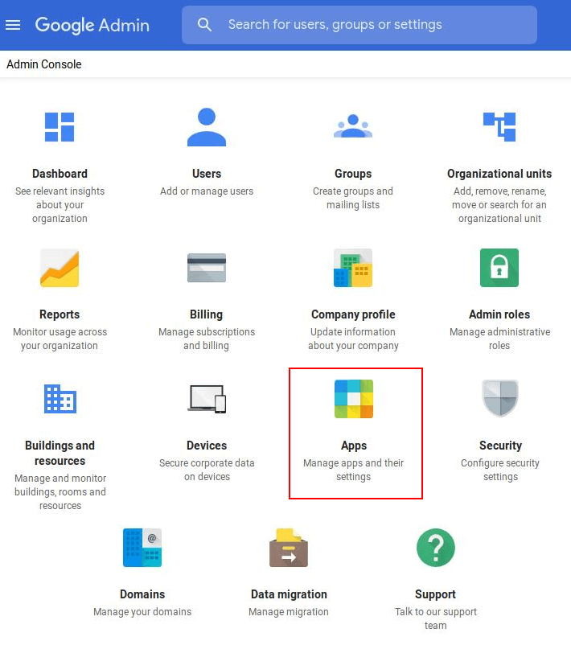The height and width of the screenshot is (645, 571).
Task: Click 'Monitor usage across your organization' text
Action: pyautogui.click(x=60, y=339)
